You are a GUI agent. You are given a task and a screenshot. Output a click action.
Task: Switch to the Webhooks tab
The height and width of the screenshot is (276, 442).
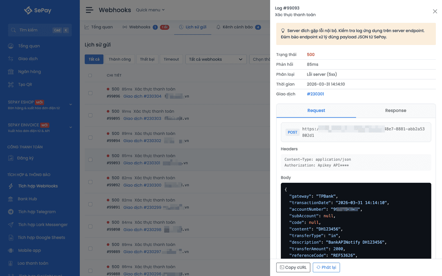pos(145,27)
